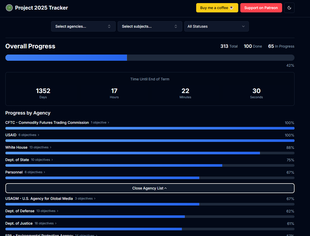The height and width of the screenshot is (236, 310).
Task: Click the Dept. of Justice agency name
Action: (19, 223)
